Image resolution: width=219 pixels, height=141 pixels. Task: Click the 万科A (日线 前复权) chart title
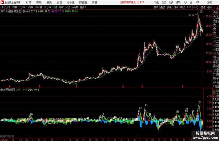click(x=11, y=12)
